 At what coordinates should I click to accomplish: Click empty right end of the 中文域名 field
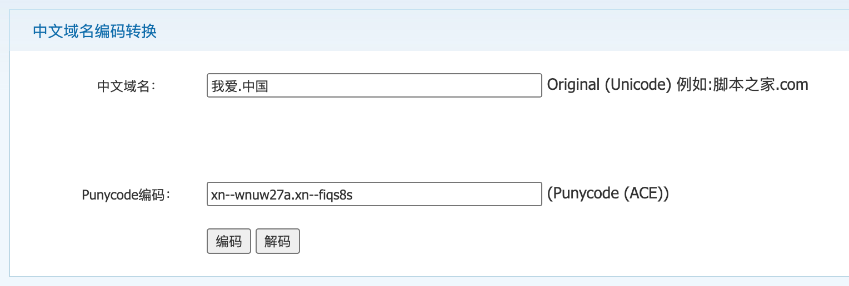pyautogui.click(x=500, y=85)
